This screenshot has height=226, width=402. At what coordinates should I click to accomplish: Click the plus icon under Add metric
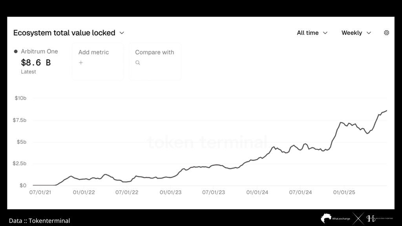81,63
